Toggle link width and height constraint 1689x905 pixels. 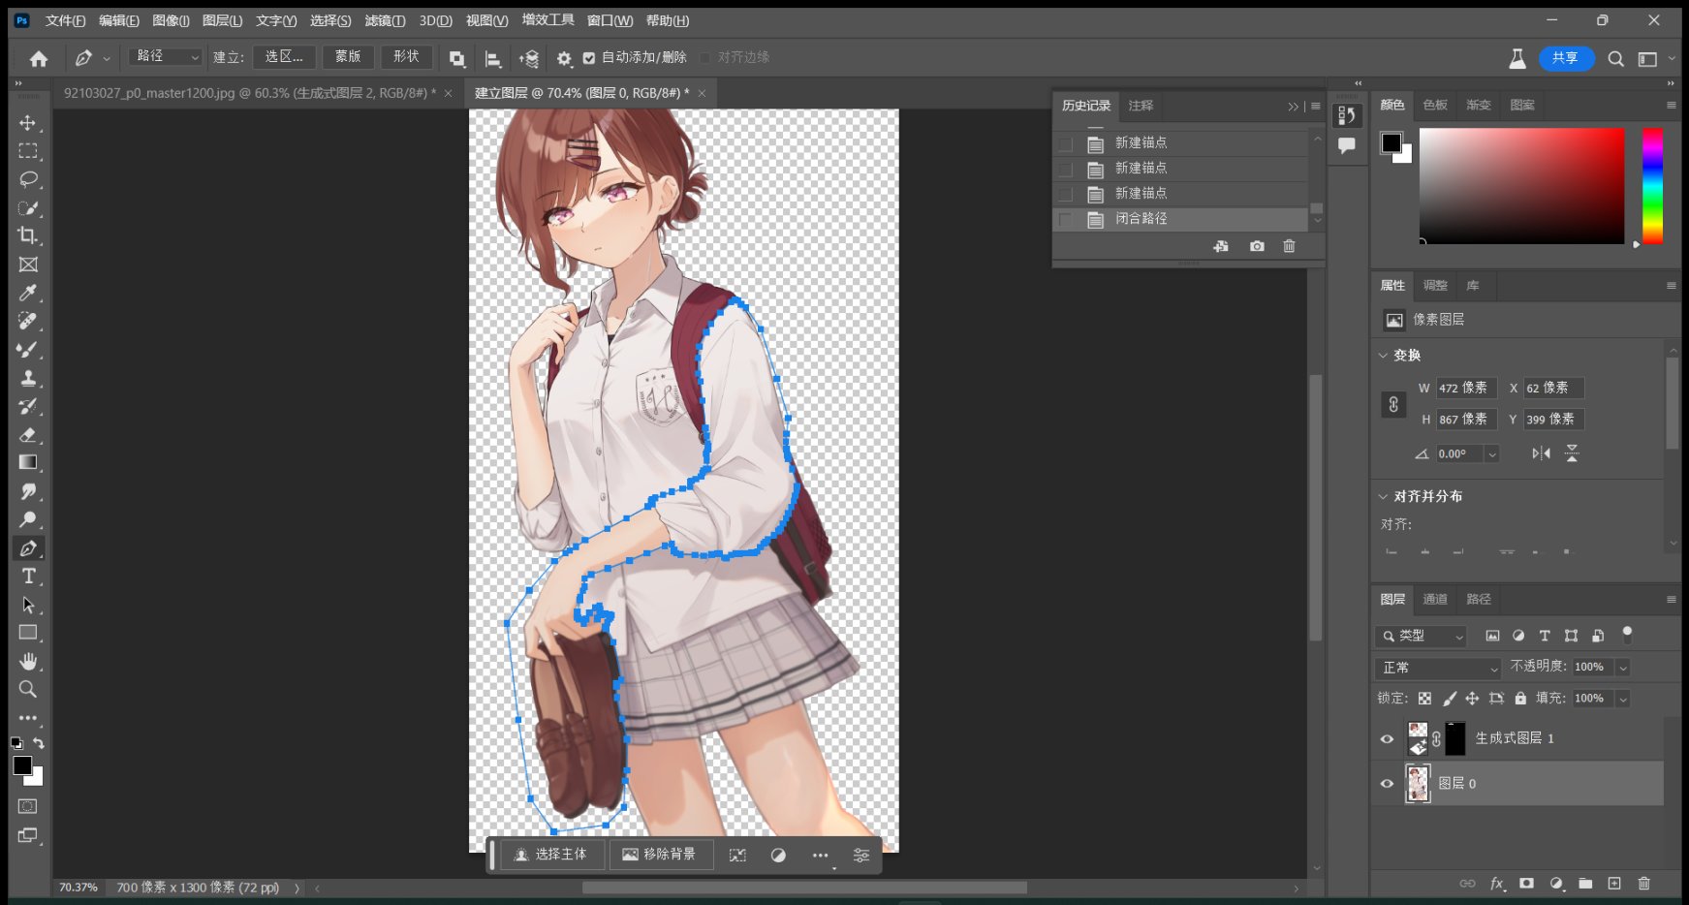(x=1393, y=404)
